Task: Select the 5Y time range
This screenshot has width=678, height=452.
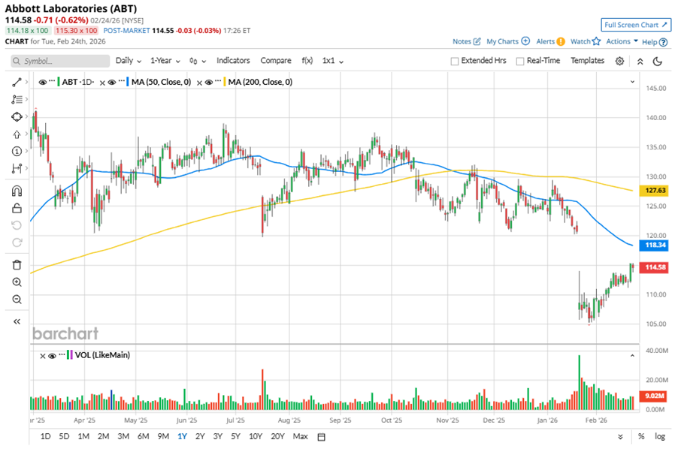Action: click(x=235, y=436)
